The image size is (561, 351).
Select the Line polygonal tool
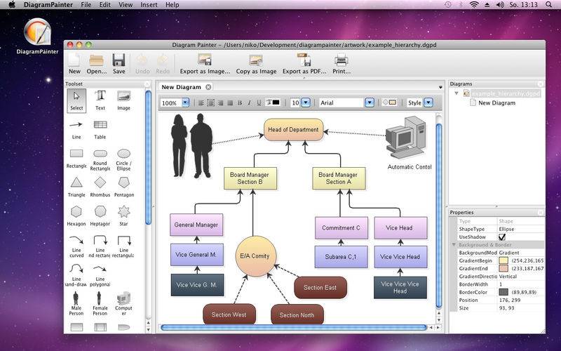(100, 275)
